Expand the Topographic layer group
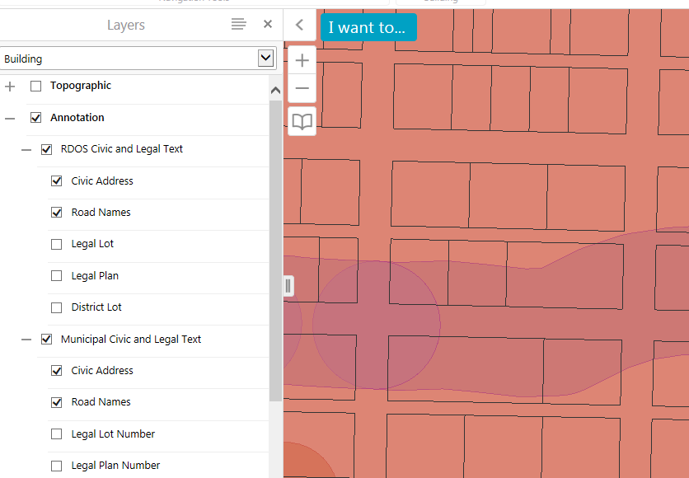 10,86
